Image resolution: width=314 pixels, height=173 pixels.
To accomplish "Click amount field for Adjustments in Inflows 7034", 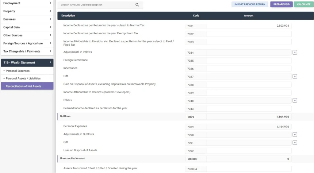I will pos(249,53).
